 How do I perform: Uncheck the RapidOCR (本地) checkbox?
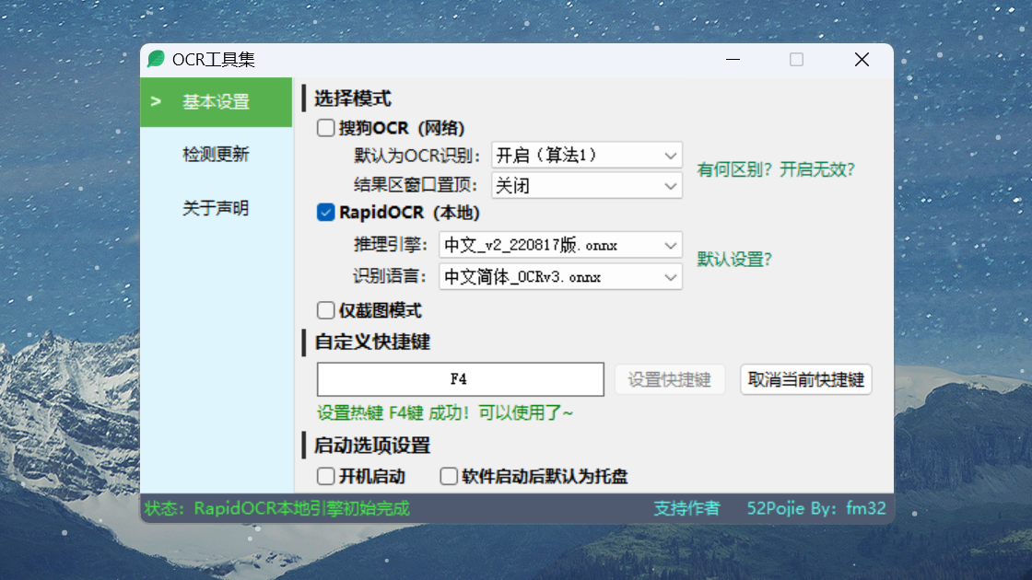[x=326, y=213]
